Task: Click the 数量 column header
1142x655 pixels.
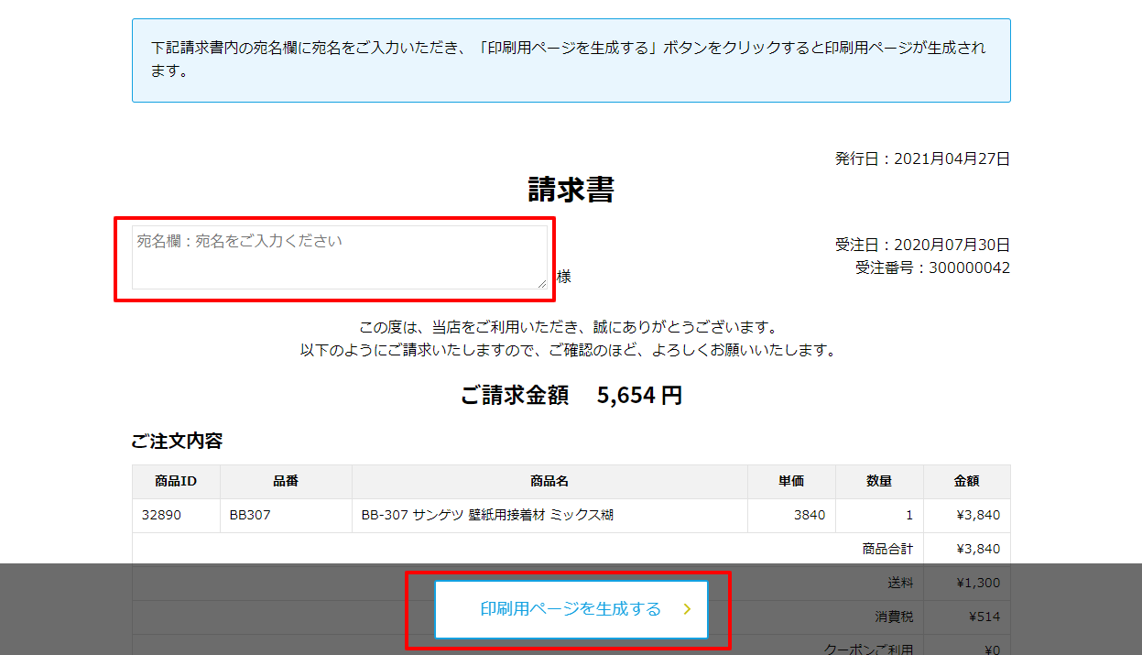Action: point(879,481)
